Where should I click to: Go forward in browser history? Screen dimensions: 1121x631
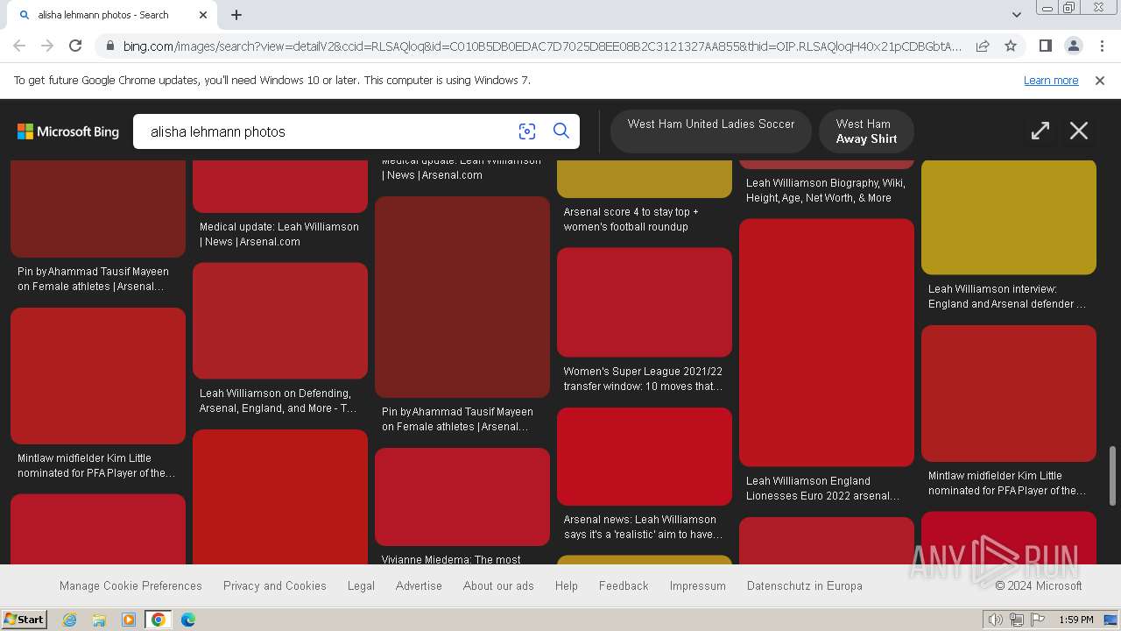[47, 46]
